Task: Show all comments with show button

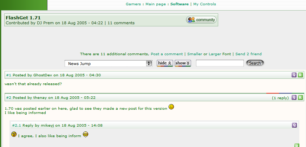Action: coord(183,63)
